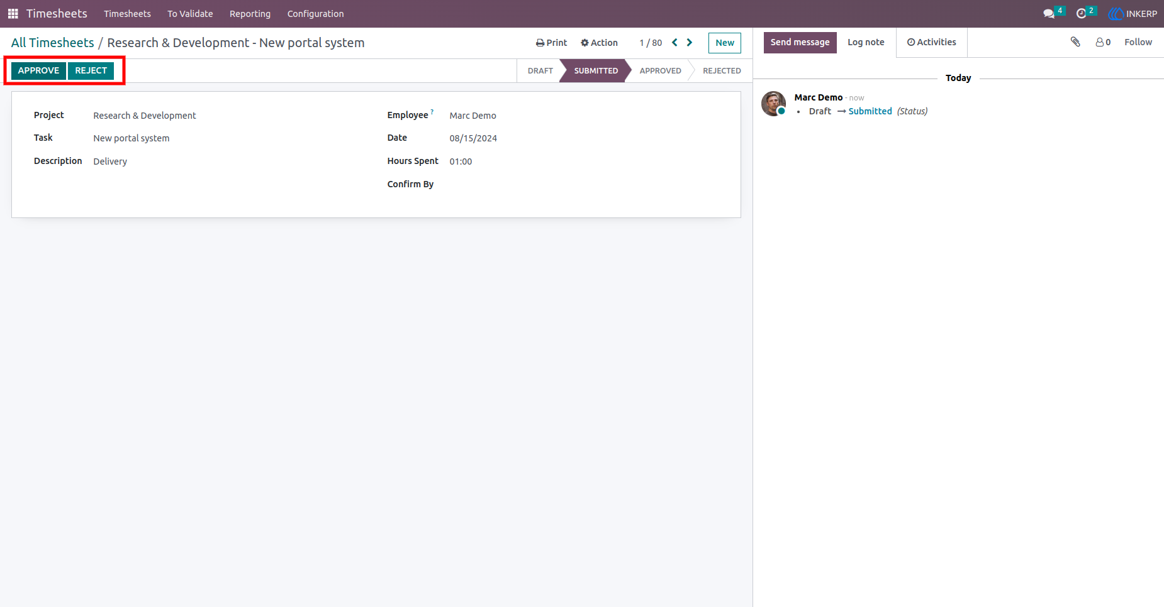This screenshot has width=1164, height=607.
Task: Click the New portal system task value
Action: pyautogui.click(x=132, y=138)
